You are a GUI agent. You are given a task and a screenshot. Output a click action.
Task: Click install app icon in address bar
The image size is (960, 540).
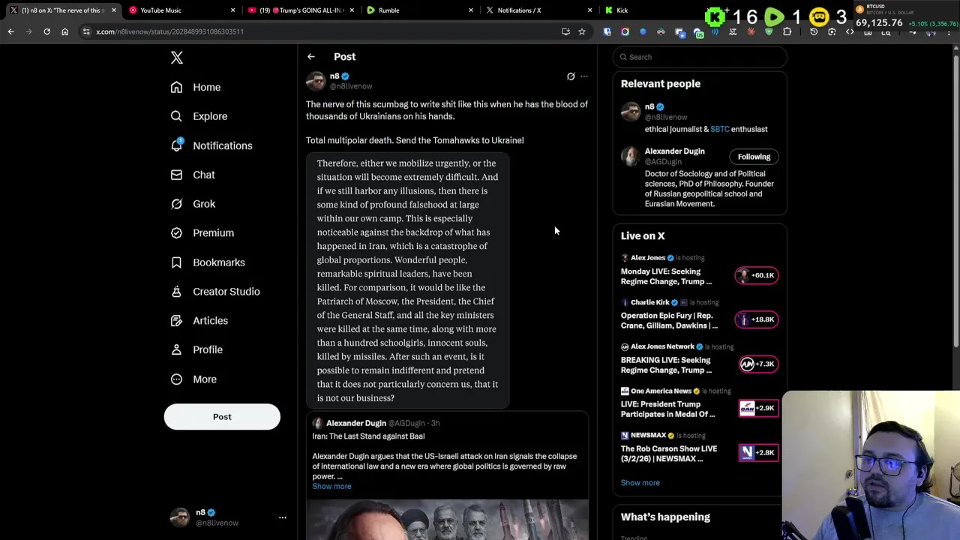pos(565,31)
